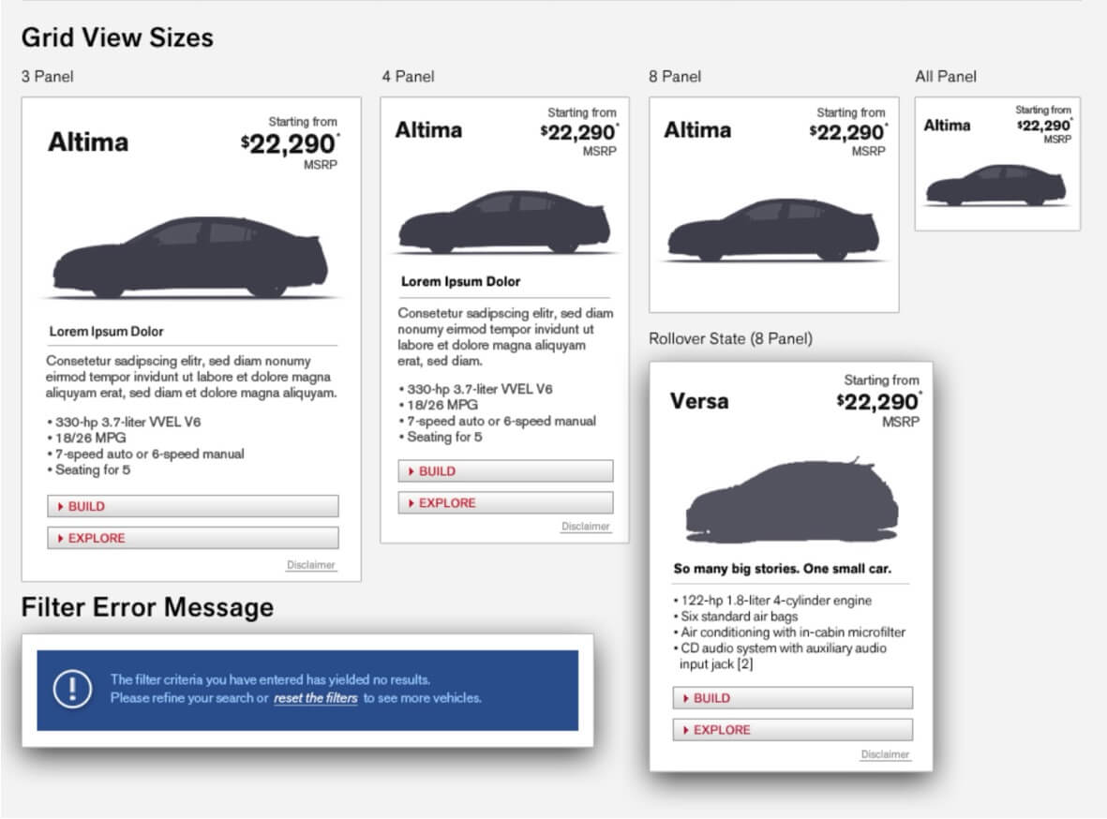Click '122-hp 1.8-liter 4-cylinder engine' bullet
Screen dimensions: 1107x819
772,600
